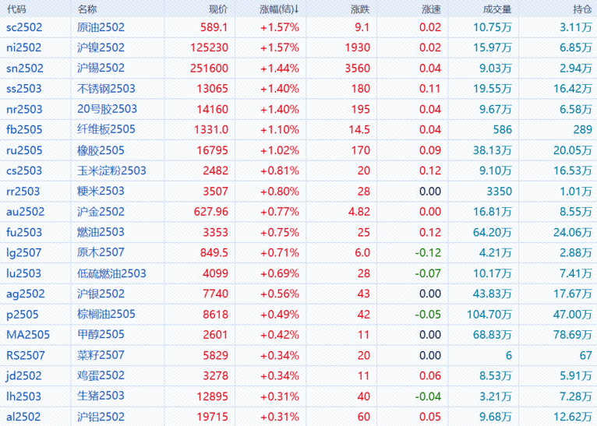This screenshot has height=426, width=597.
Task: Select the 沪锡2502 name
Action: tap(101, 68)
